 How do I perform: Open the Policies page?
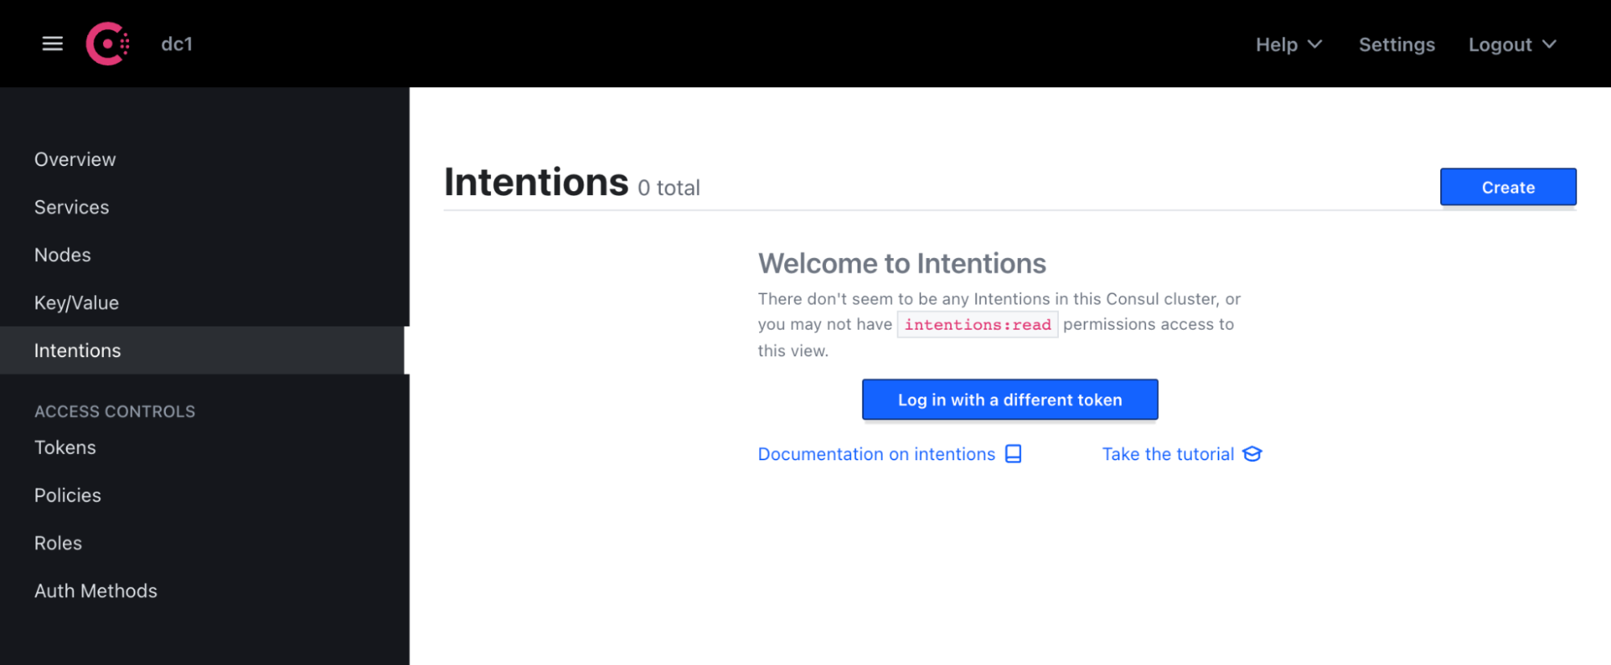point(67,495)
